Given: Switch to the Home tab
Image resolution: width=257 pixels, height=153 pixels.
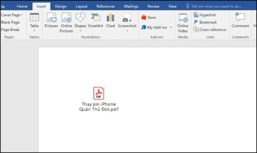Looking at the screenshot, I should coord(22,6).
